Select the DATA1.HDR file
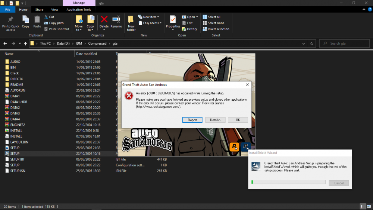The width and height of the screenshot is (373, 210). click(19, 102)
